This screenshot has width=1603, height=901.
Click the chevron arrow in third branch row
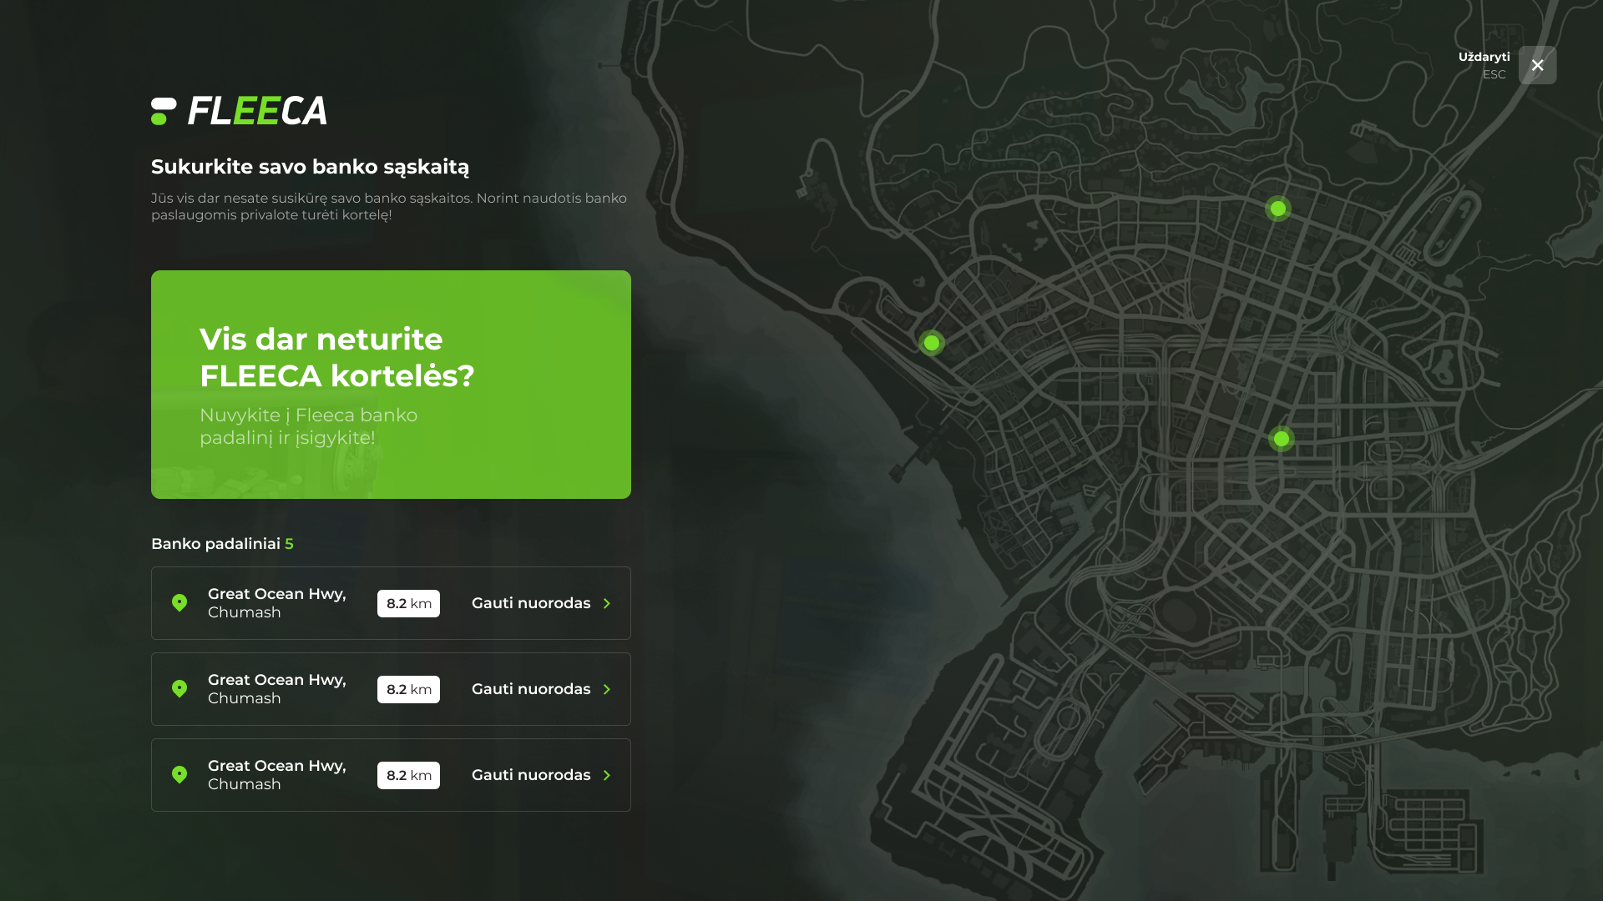click(x=607, y=775)
